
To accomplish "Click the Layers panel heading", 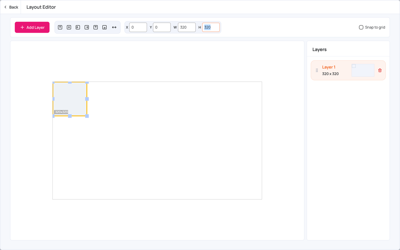I will [319, 49].
